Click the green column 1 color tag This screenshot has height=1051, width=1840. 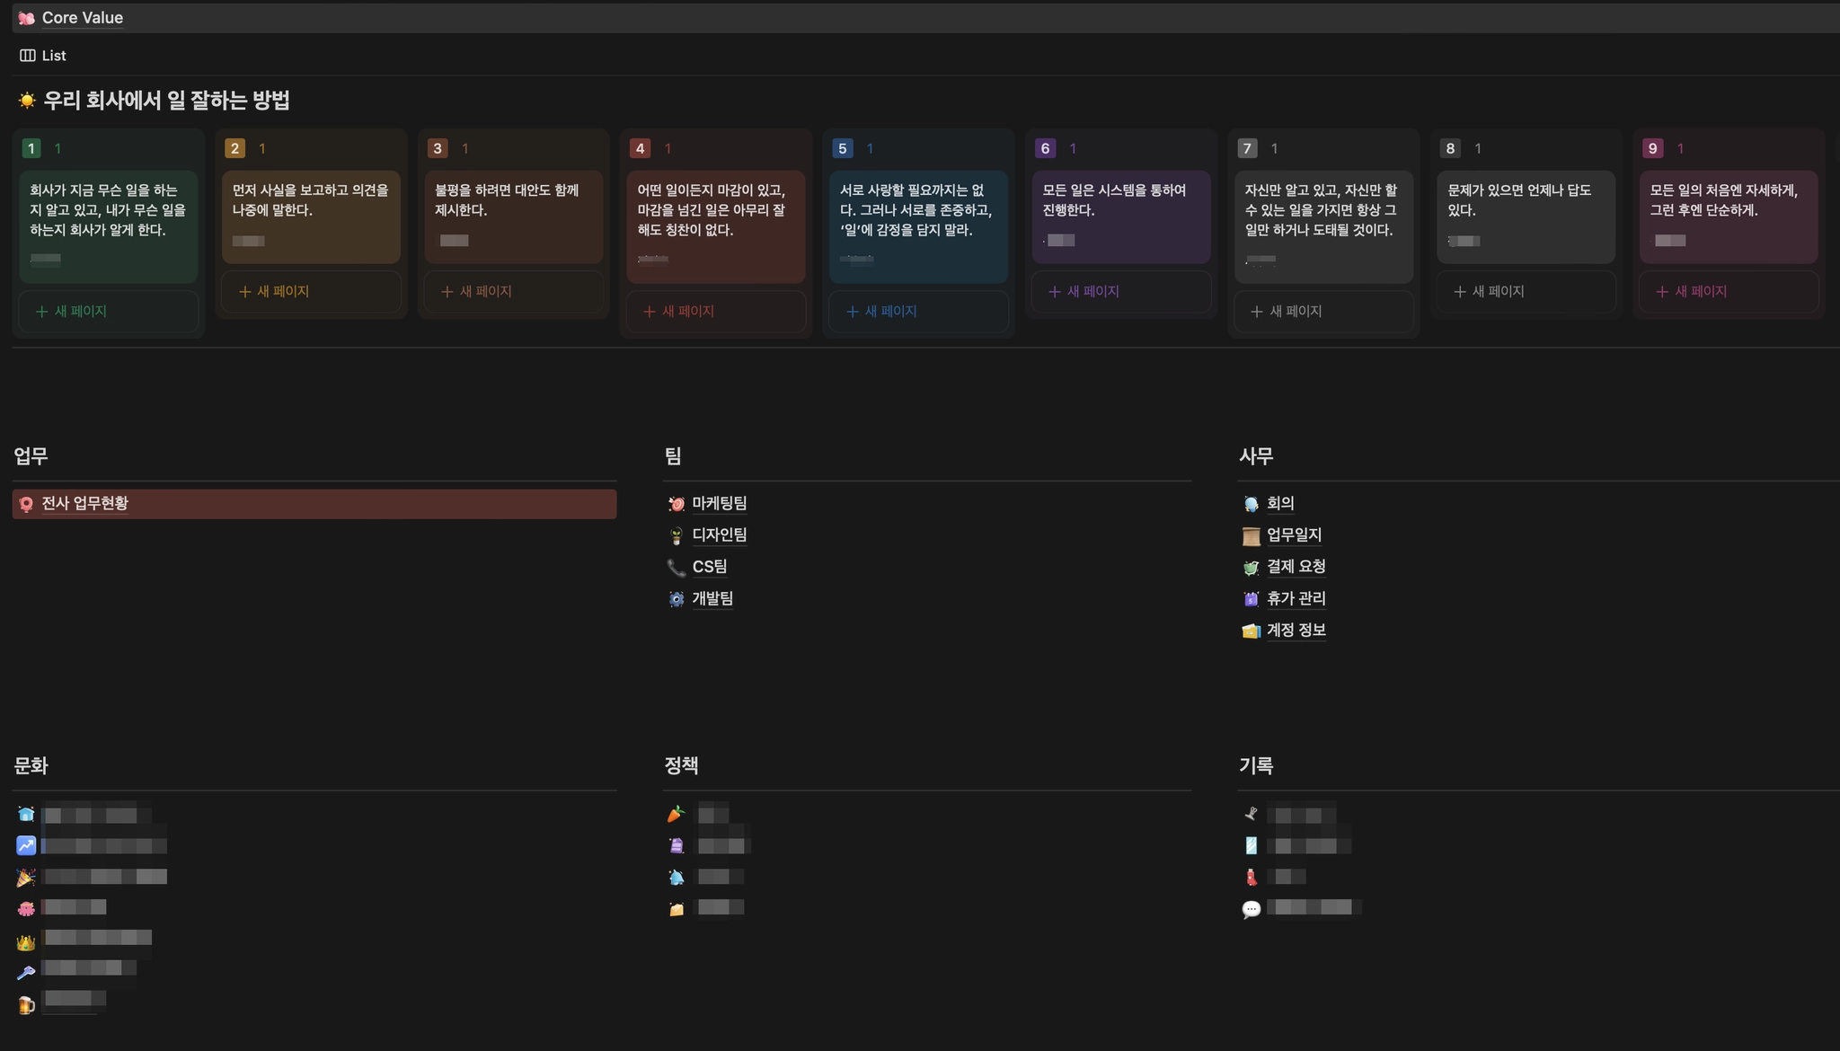[x=31, y=148]
